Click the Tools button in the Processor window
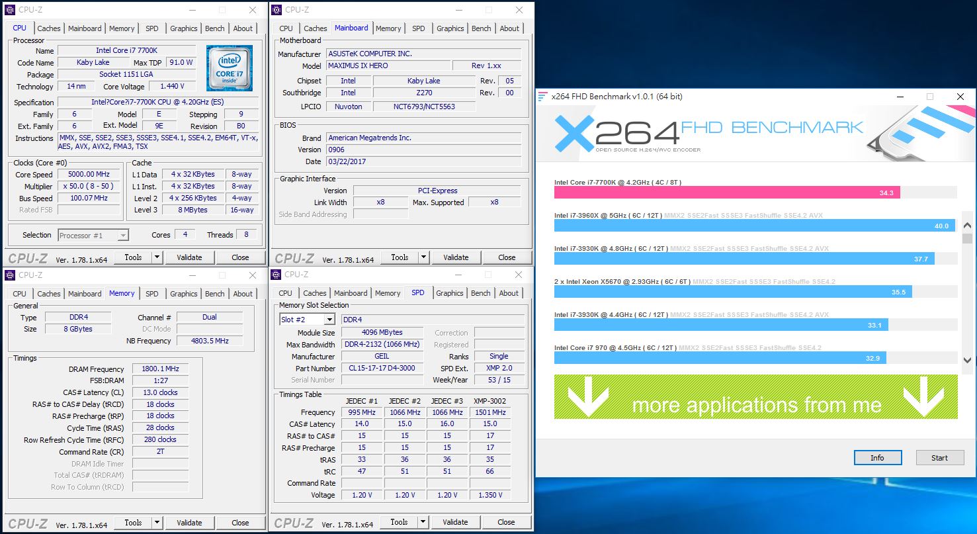The width and height of the screenshot is (977, 534). [x=133, y=257]
